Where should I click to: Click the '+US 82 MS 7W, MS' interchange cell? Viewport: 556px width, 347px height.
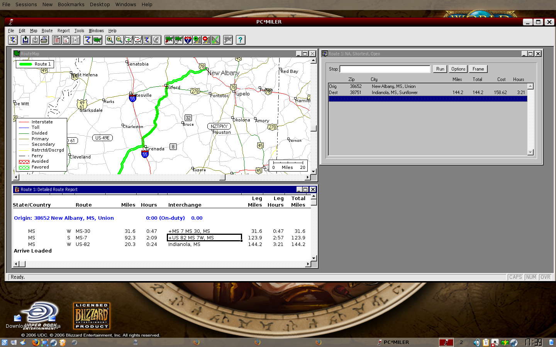point(205,238)
